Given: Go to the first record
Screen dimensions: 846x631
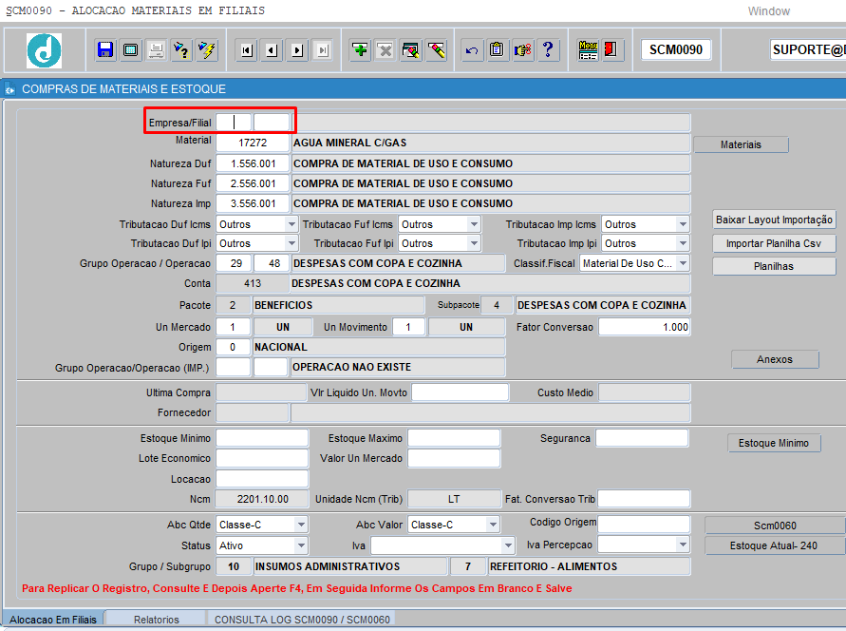Looking at the screenshot, I should pyautogui.click(x=247, y=50).
